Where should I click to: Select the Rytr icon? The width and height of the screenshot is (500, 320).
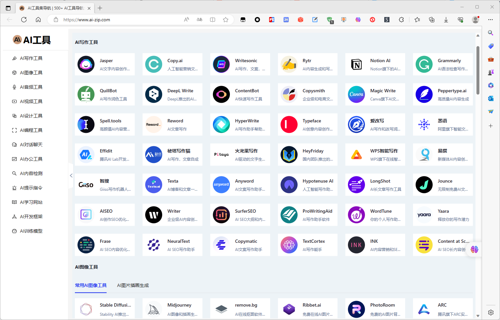coord(289,64)
